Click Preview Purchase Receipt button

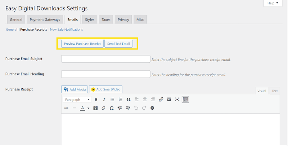(x=82, y=44)
